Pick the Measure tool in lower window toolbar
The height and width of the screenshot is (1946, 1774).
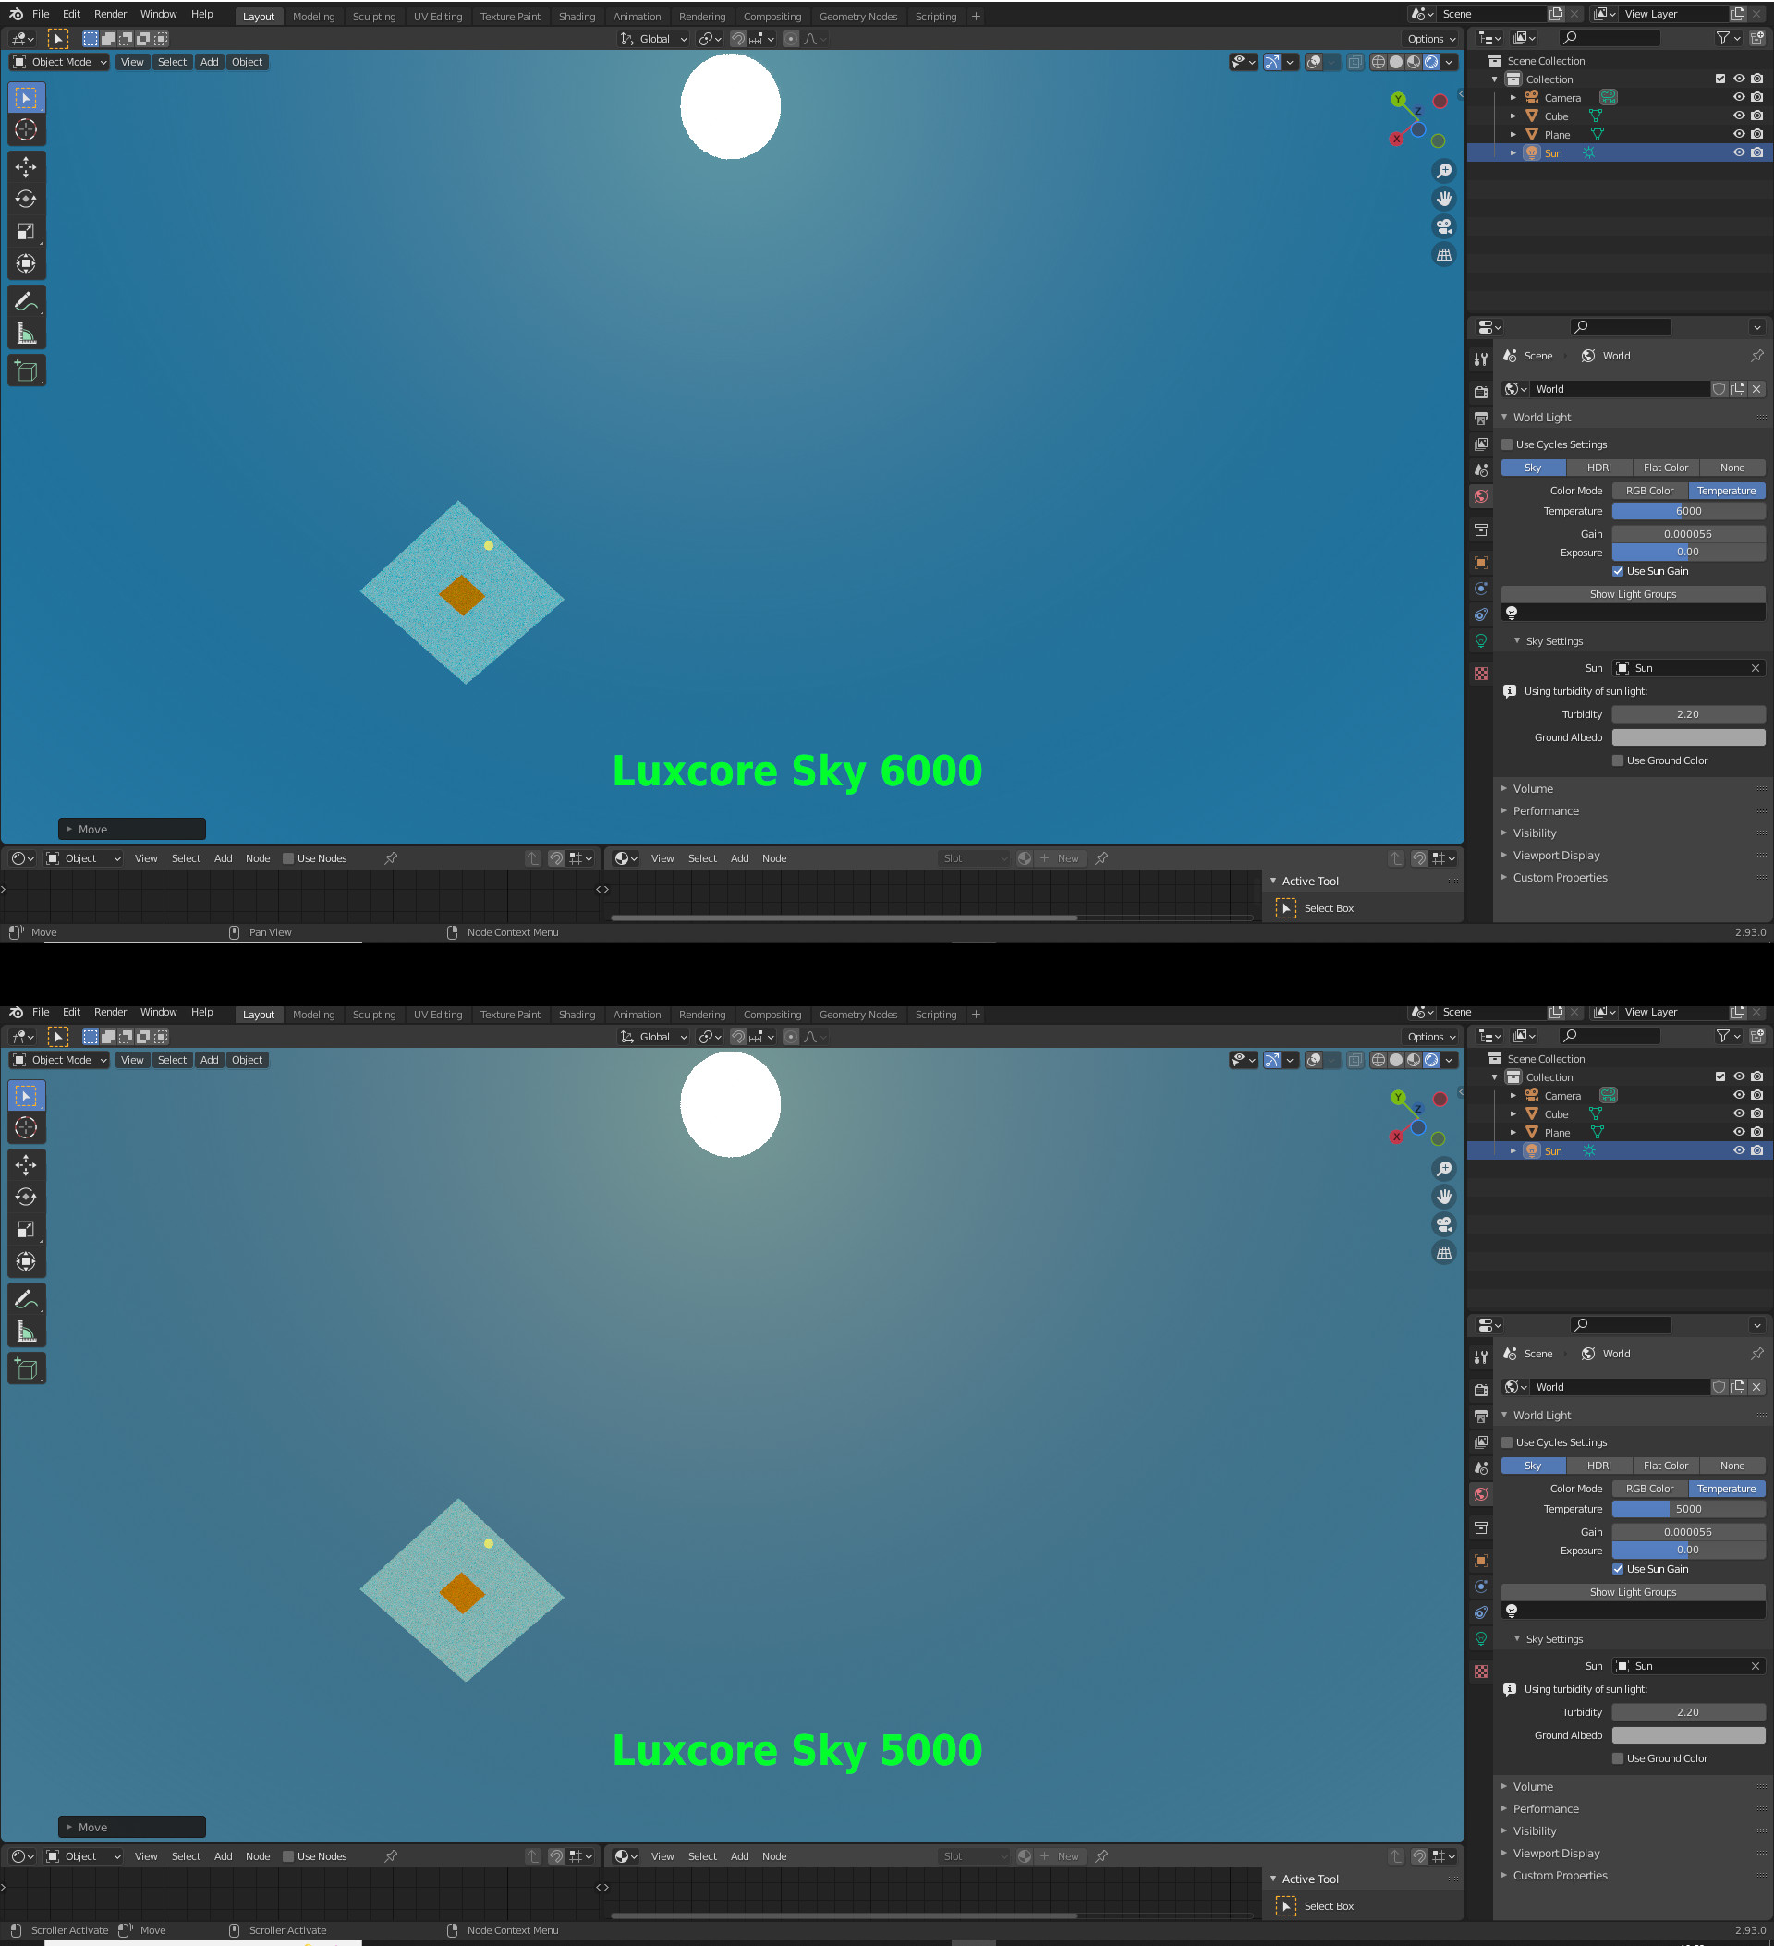pos(26,1332)
